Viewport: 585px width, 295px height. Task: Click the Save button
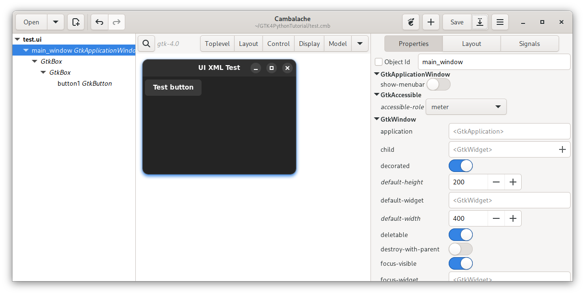(x=457, y=22)
